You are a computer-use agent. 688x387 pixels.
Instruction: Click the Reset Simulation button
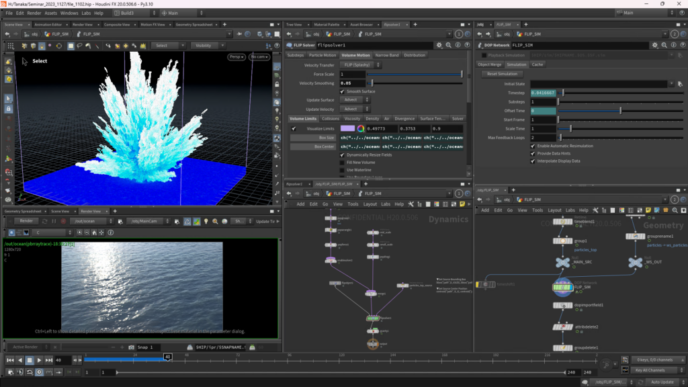[x=502, y=74]
